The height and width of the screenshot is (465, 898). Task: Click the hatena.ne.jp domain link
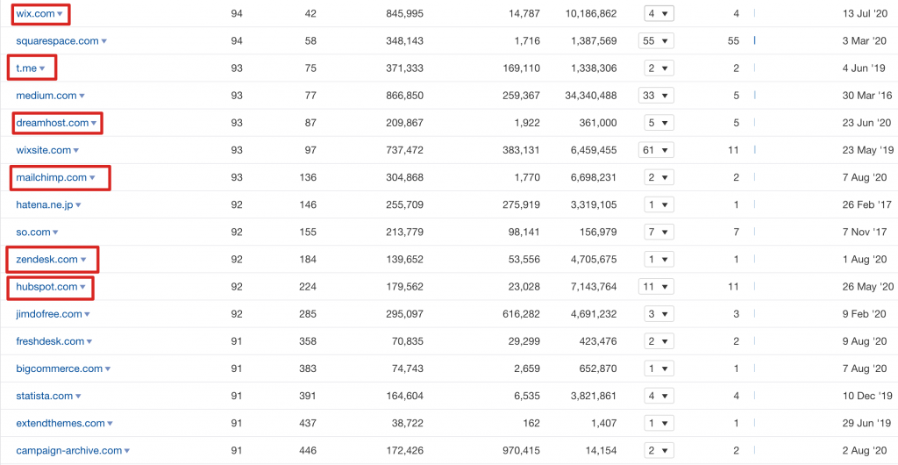44,205
